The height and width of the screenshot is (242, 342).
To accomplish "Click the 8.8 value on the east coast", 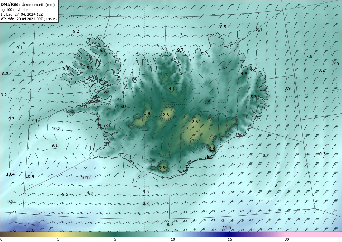I will click(253, 68).
